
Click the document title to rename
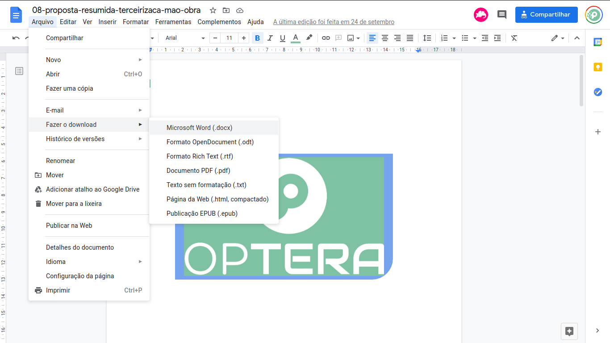[x=117, y=10]
